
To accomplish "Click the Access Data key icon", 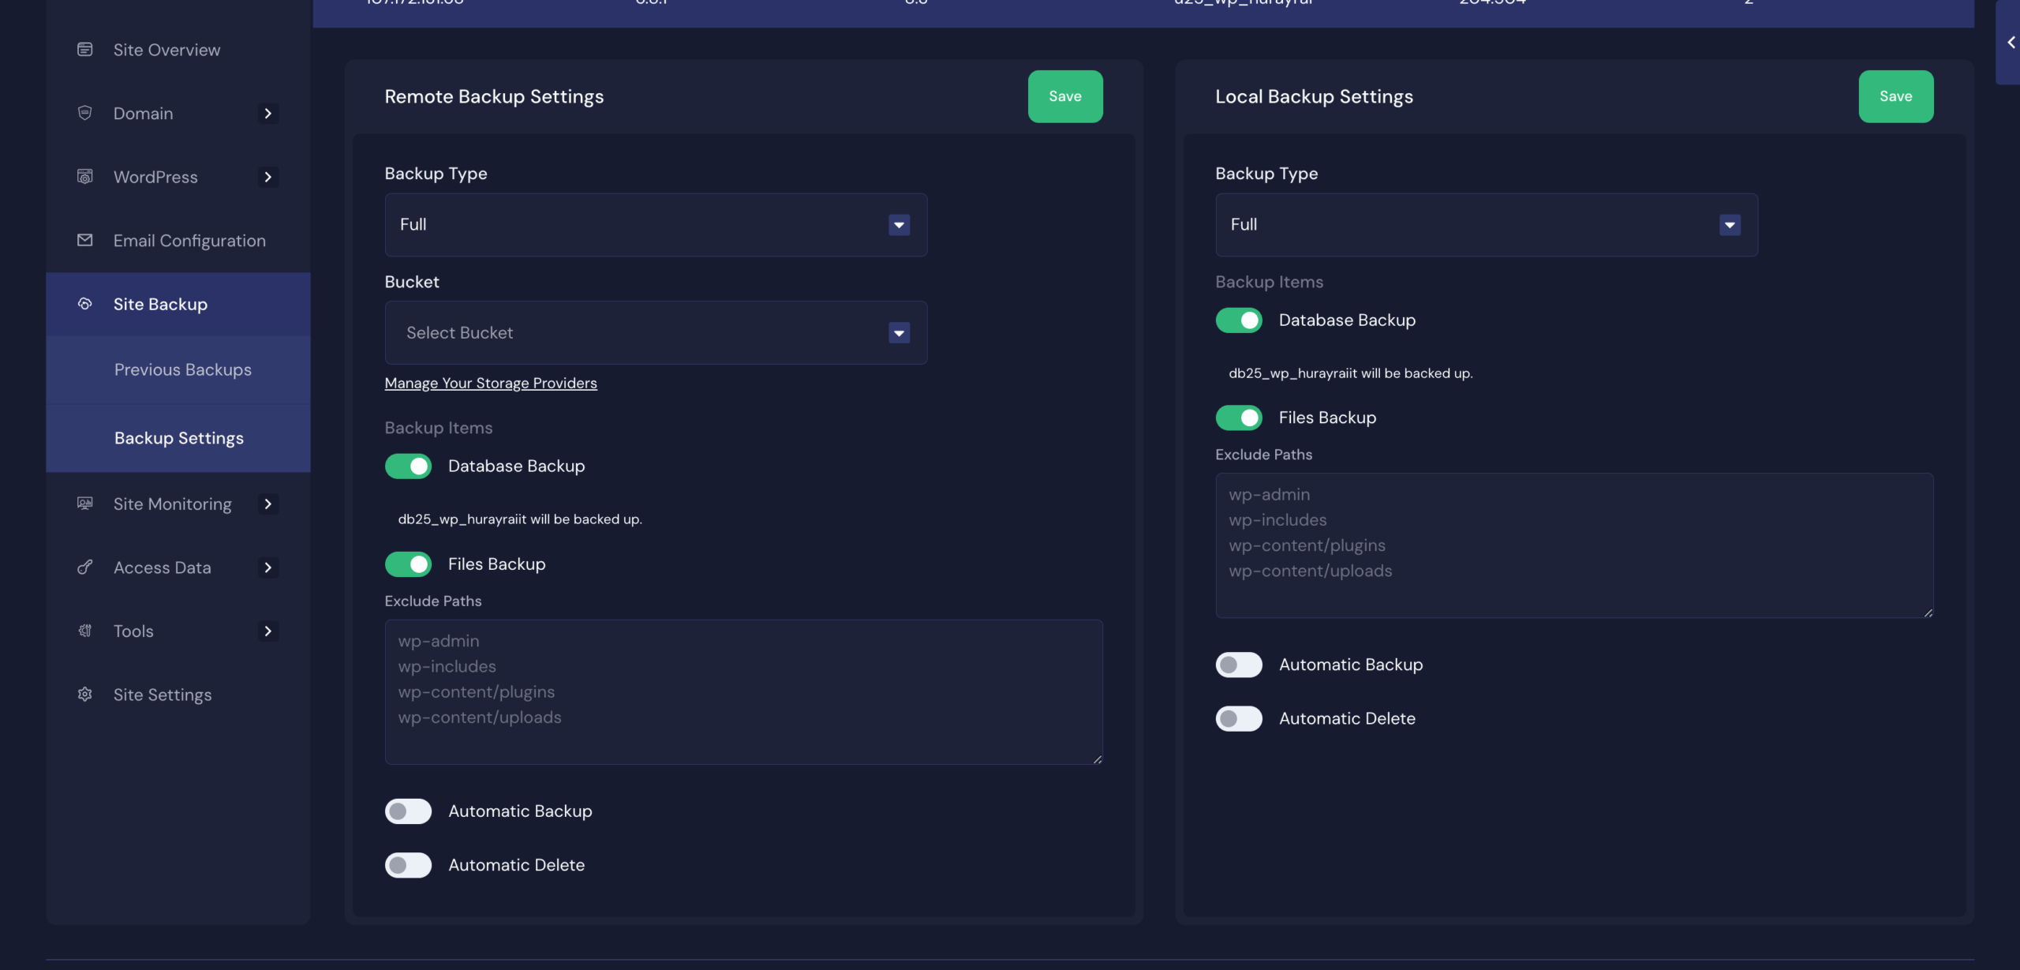I will click(85, 567).
